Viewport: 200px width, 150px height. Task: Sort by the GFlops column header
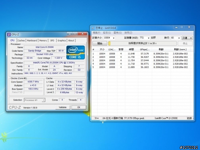145,49
